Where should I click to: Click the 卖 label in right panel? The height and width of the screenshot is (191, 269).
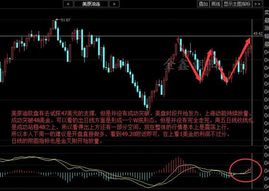[267, 13]
